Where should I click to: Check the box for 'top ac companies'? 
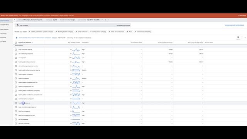tap(16, 119)
